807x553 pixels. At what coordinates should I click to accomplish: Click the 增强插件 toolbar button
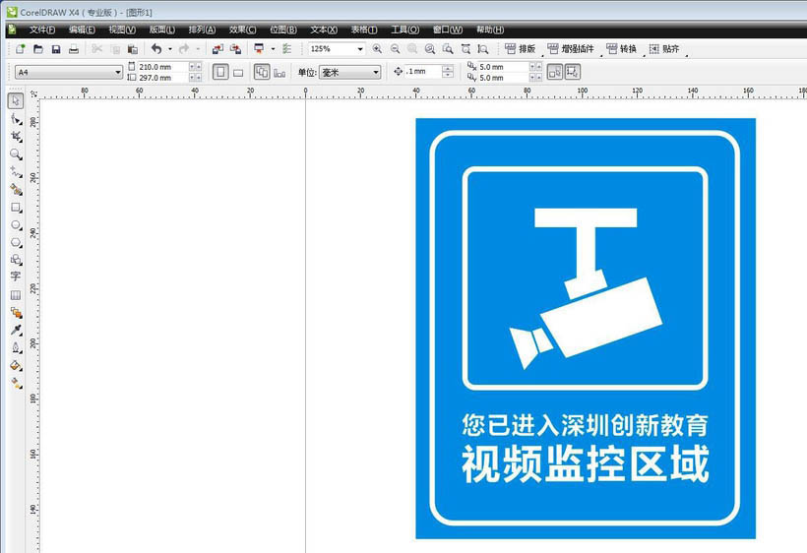point(571,49)
